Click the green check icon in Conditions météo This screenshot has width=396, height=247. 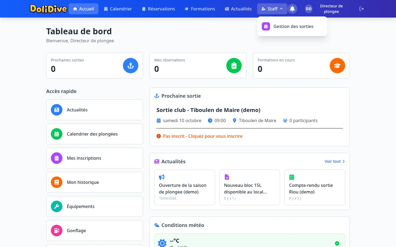point(337,243)
